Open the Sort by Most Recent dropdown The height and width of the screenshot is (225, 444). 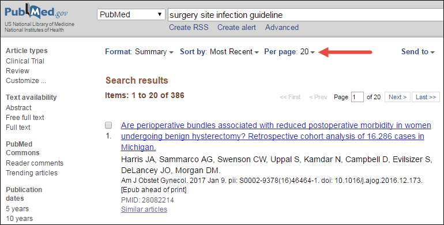tap(220, 52)
